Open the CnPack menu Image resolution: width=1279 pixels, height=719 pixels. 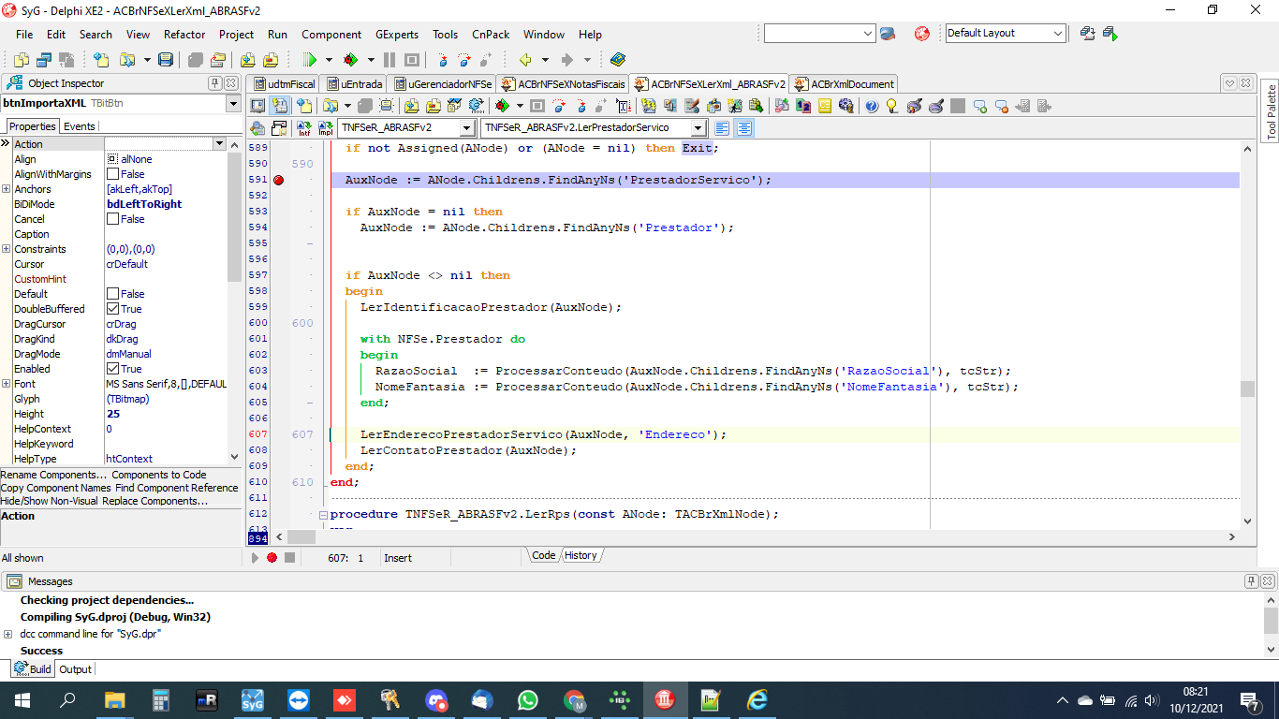pos(491,34)
